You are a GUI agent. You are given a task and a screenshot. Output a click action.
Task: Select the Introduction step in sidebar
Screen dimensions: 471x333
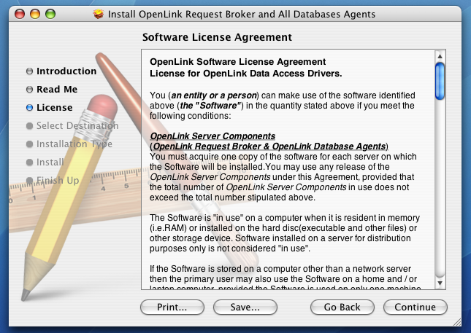pyautogui.click(x=66, y=71)
